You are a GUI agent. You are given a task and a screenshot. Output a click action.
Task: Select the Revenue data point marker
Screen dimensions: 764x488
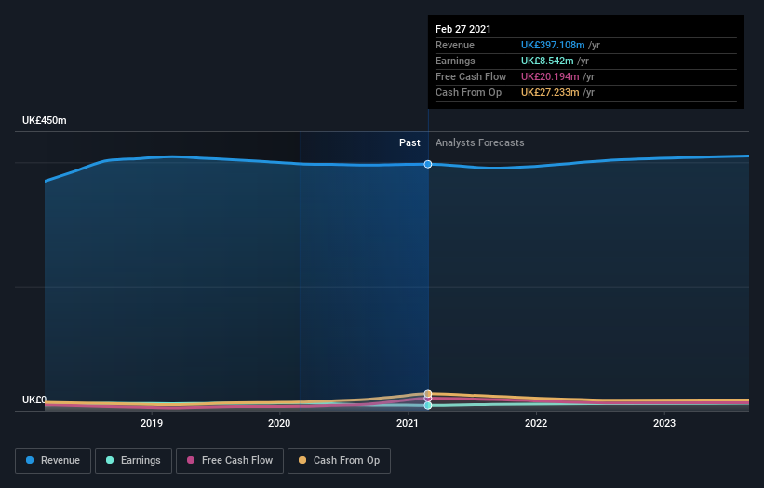[428, 164]
